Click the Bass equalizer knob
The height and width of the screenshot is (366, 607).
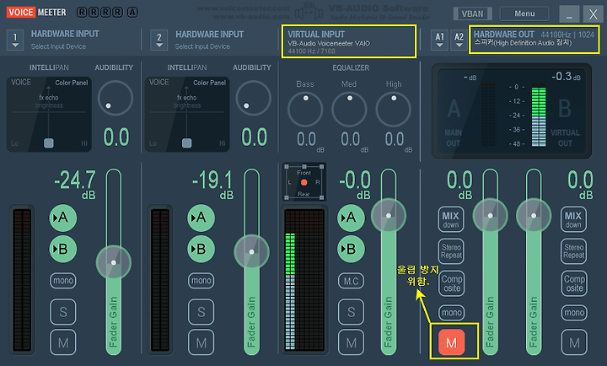coord(305,110)
